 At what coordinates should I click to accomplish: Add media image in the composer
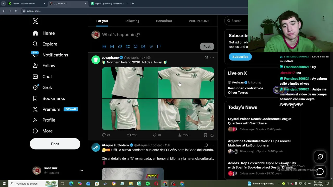[104, 46]
